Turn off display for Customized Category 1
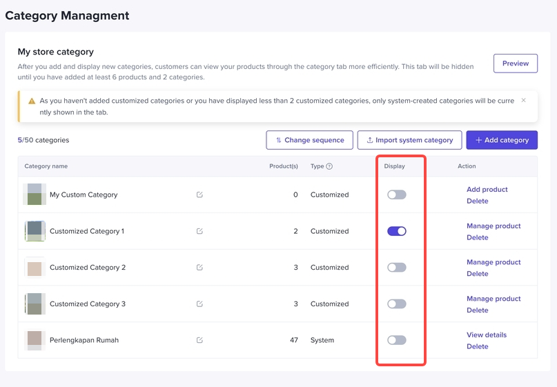The width and height of the screenshot is (557, 387). point(396,231)
